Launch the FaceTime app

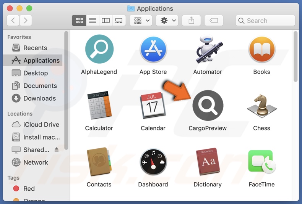(x=262, y=162)
